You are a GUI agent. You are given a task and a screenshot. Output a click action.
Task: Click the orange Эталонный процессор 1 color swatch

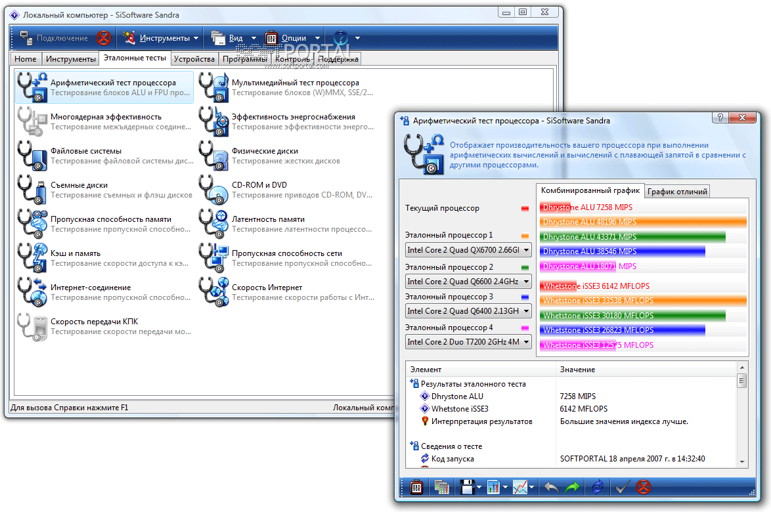coord(525,236)
